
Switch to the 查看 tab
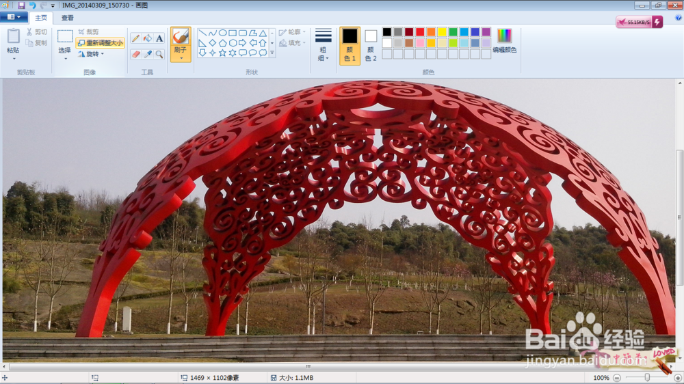tap(67, 18)
